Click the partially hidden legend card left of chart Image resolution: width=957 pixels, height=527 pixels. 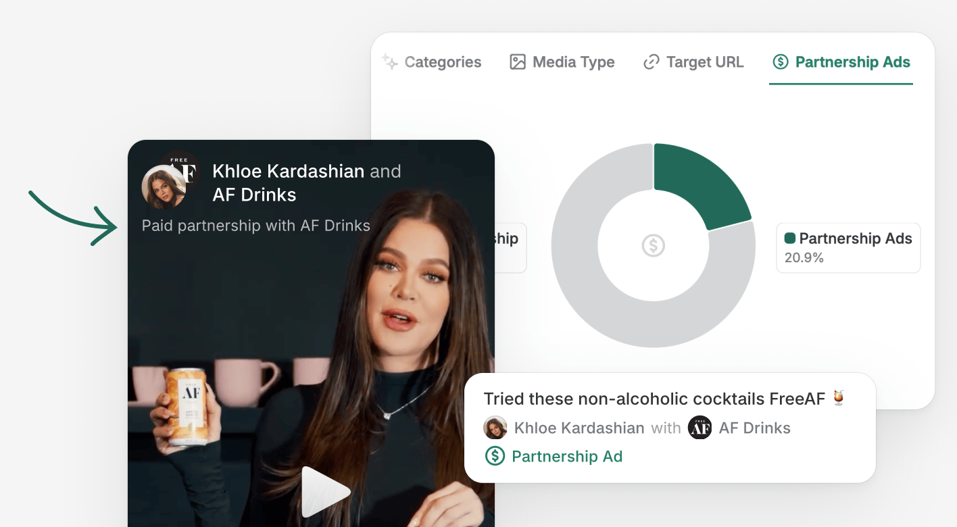tap(510, 248)
